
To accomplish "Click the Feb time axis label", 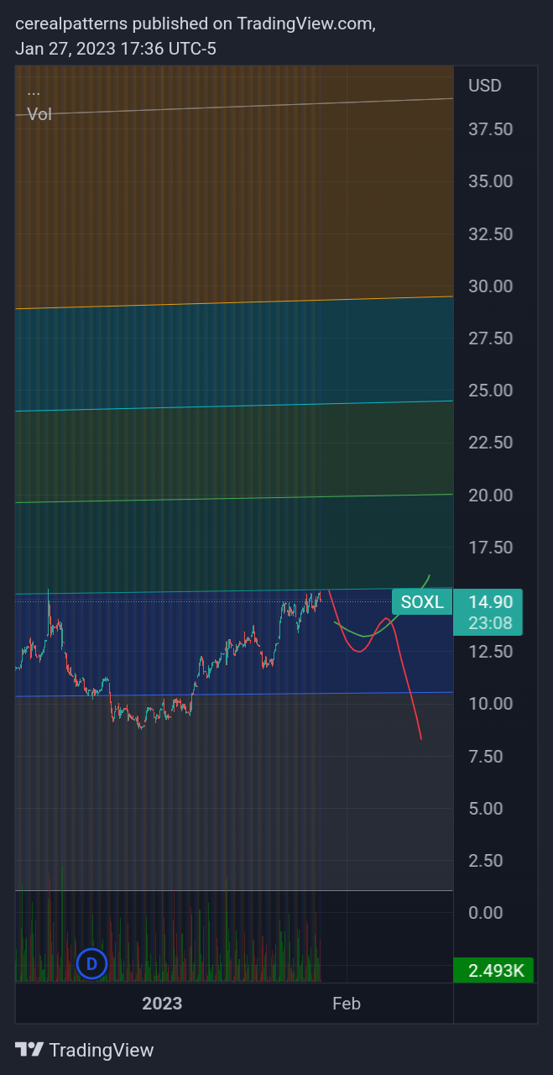I will click(347, 1004).
